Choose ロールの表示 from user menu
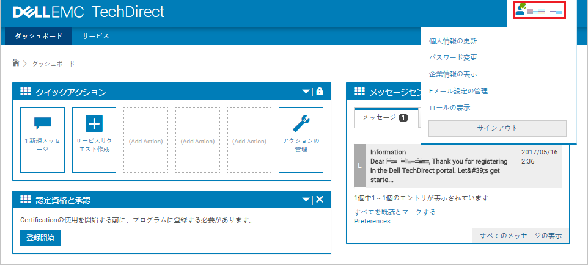Screen dimensions: 588x265 point(450,107)
